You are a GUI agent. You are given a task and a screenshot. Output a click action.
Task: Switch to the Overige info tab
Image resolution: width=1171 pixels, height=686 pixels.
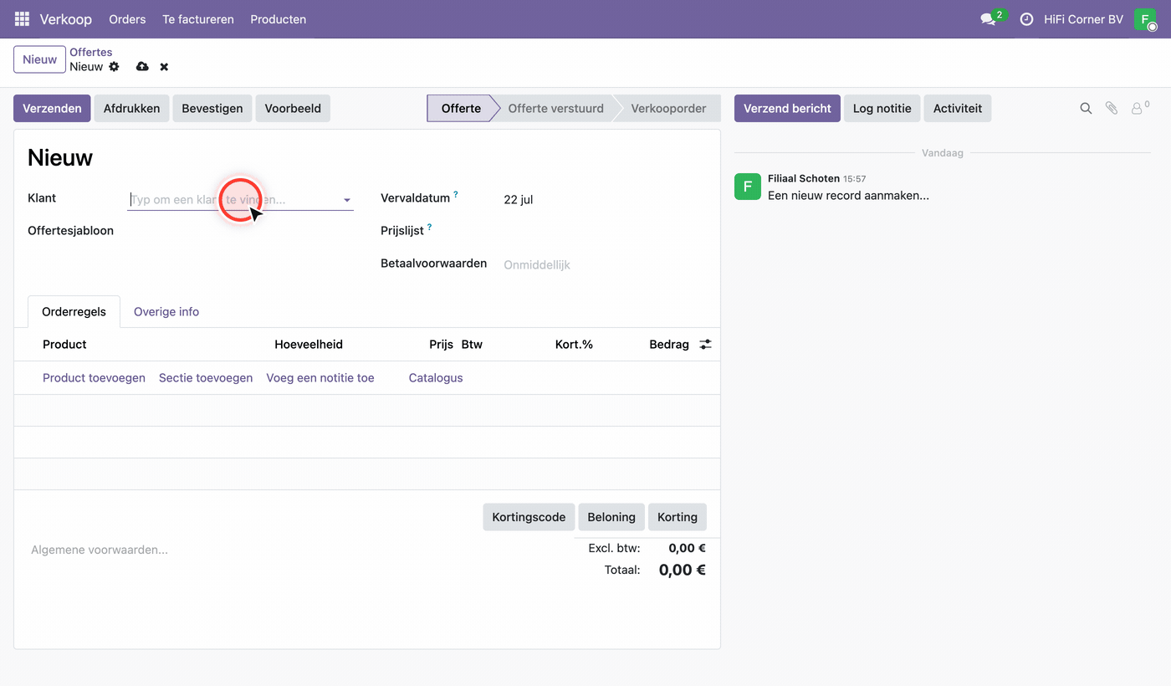(166, 311)
